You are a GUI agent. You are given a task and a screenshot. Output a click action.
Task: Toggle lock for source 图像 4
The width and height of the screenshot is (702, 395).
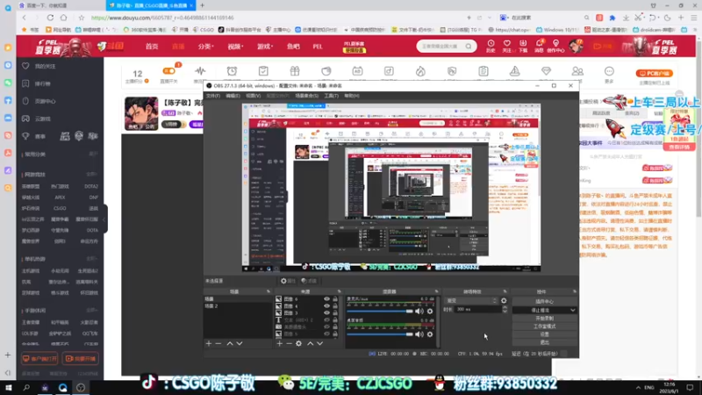pos(335,305)
